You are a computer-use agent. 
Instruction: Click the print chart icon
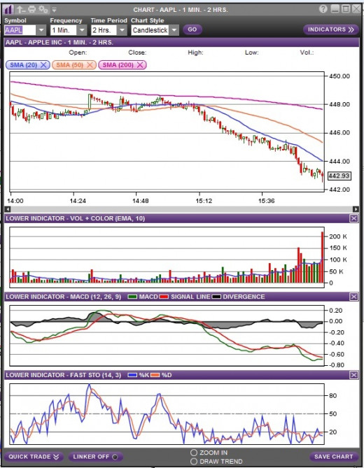31,10
